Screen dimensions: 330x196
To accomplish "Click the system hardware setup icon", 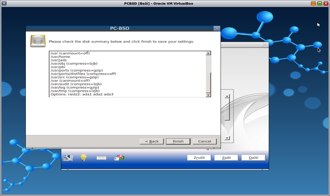I will click(x=68, y=157).
